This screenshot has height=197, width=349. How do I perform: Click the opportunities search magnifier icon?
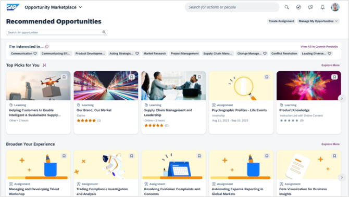click(x=104, y=32)
